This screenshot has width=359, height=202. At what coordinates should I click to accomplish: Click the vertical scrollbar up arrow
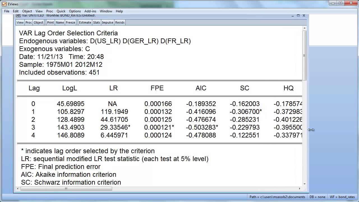(304, 28)
